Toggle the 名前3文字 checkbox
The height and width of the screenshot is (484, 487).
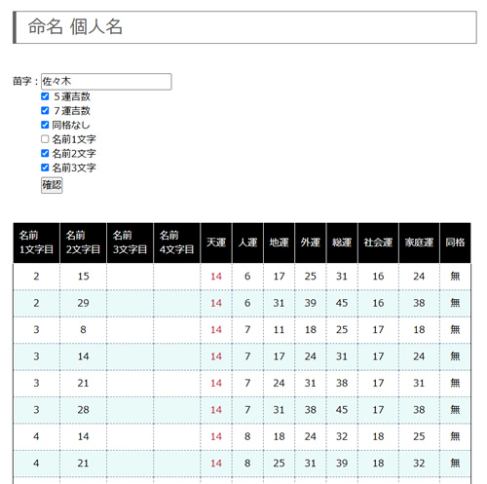tap(45, 168)
